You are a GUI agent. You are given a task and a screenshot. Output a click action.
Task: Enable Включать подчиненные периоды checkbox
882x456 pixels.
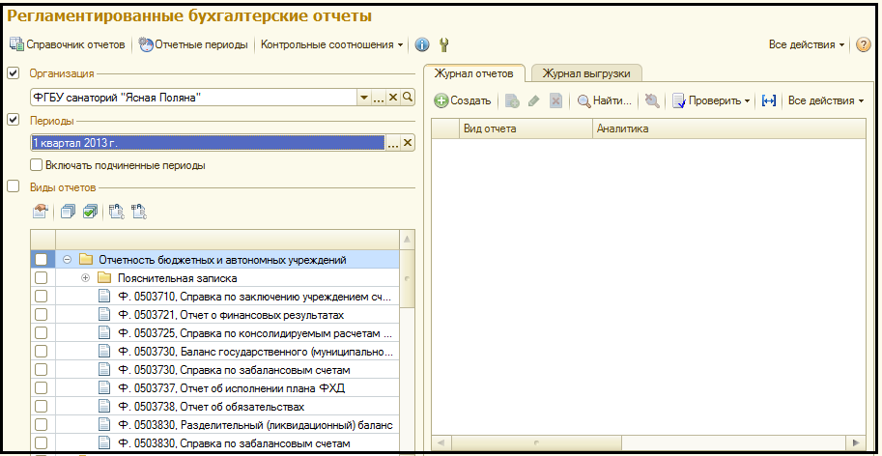tap(36, 165)
